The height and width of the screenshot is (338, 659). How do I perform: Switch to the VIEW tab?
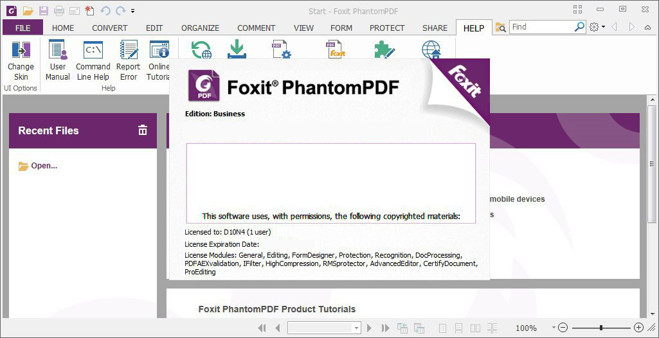(x=304, y=28)
